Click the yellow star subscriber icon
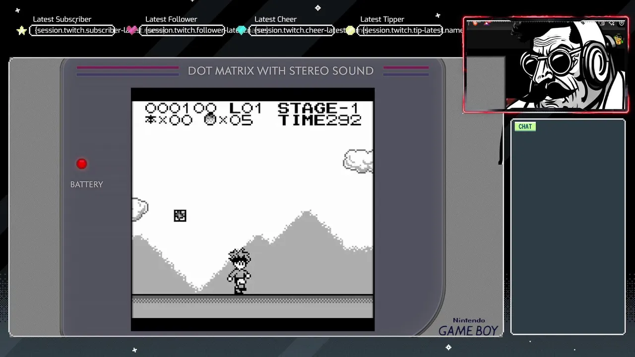Viewport: 635px width, 357px height. coord(21,31)
